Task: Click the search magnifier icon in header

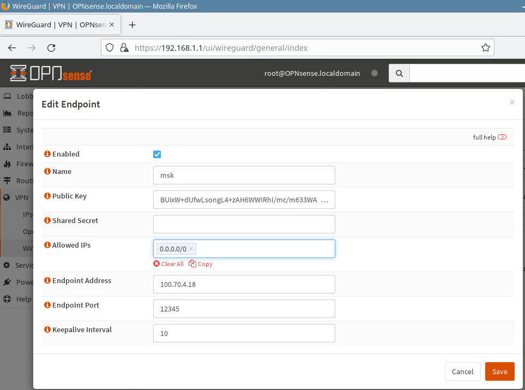Action: point(399,73)
